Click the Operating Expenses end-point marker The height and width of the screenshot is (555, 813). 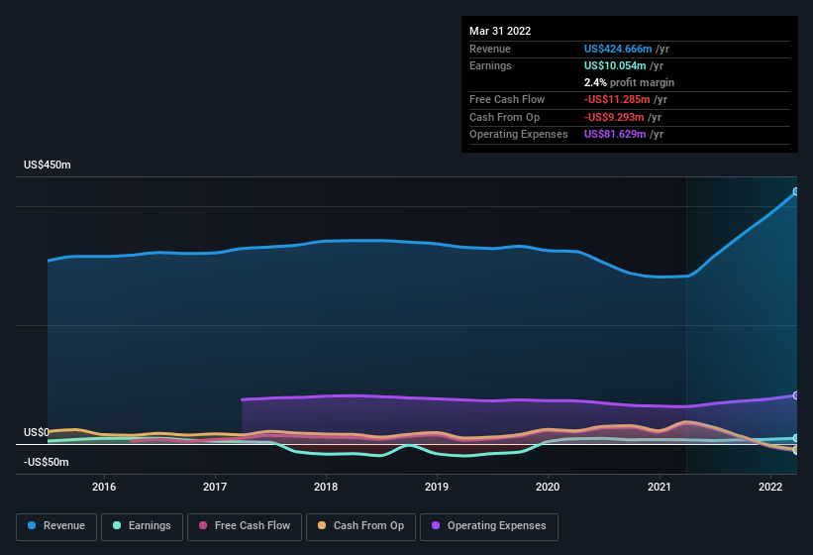pyautogui.click(x=796, y=395)
